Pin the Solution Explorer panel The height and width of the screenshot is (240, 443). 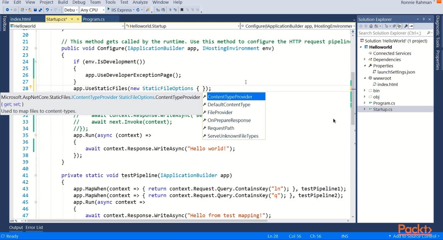click(x=424, y=19)
